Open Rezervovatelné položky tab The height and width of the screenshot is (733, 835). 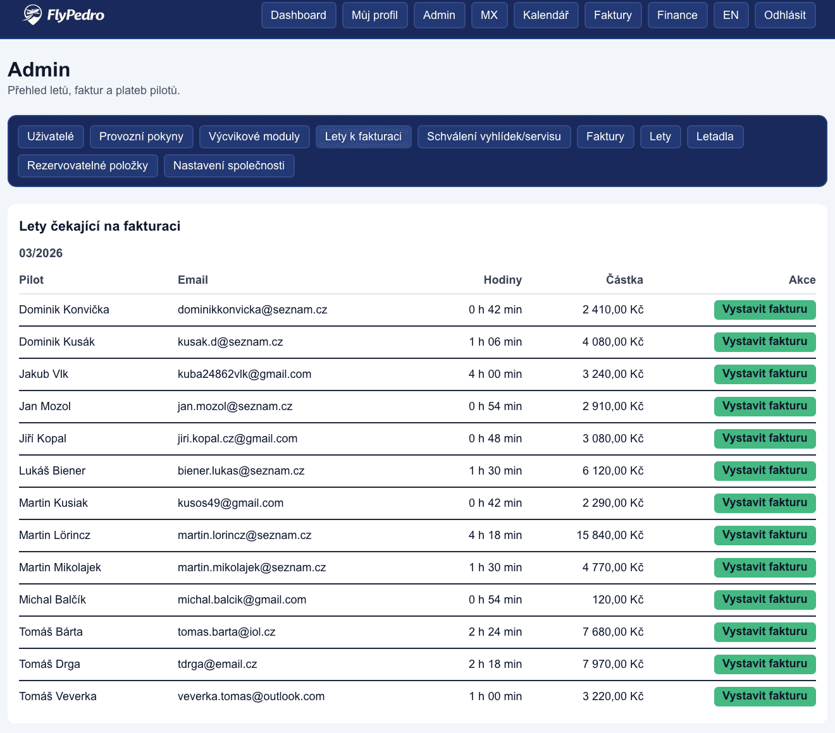(x=87, y=166)
